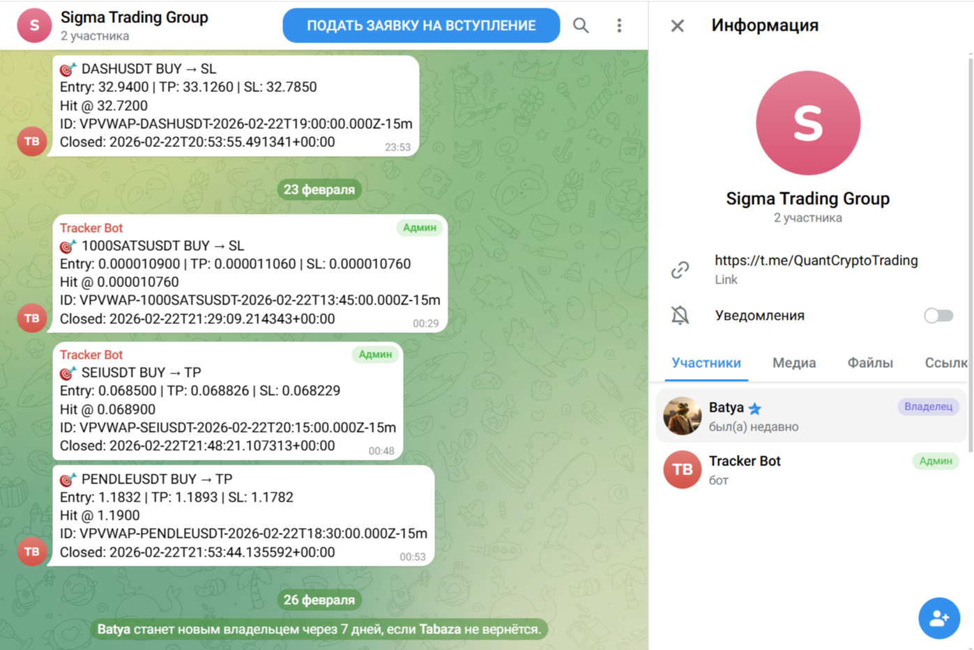Switch to the Медиа tab
The height and width of the screenshot is (650, 974).
pos(794,363)
